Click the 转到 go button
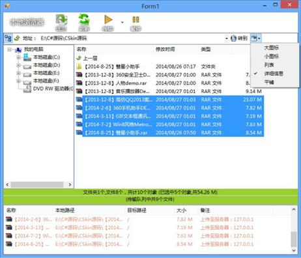This screenshot has width=301, height=258. 239,38
